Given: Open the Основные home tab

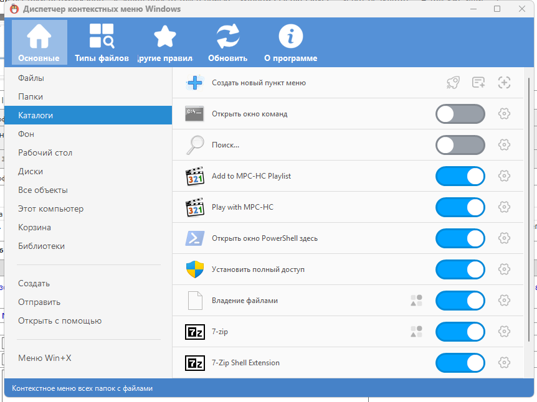Looking at the screenshot, I should (x=39, y=42).
